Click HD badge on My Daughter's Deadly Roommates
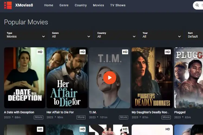Viewport: 203px width, 135px height. tap(168, 52)
